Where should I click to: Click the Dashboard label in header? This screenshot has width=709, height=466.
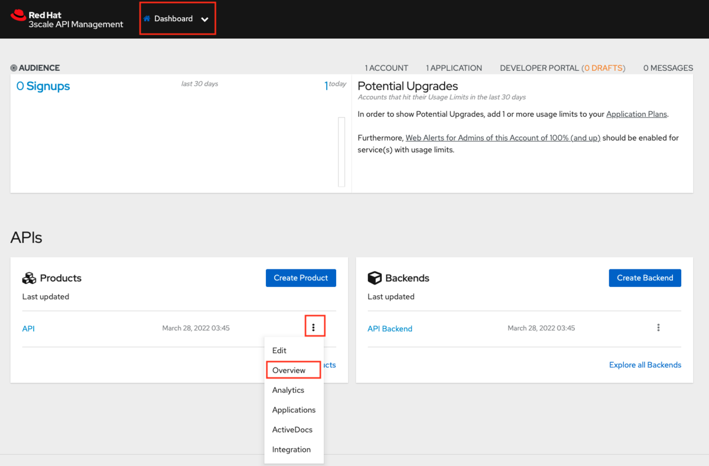(174, 19)
